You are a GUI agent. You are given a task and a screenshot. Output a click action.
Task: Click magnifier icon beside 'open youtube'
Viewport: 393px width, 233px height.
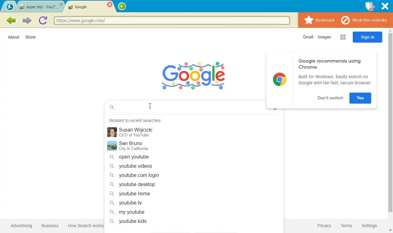112,157
